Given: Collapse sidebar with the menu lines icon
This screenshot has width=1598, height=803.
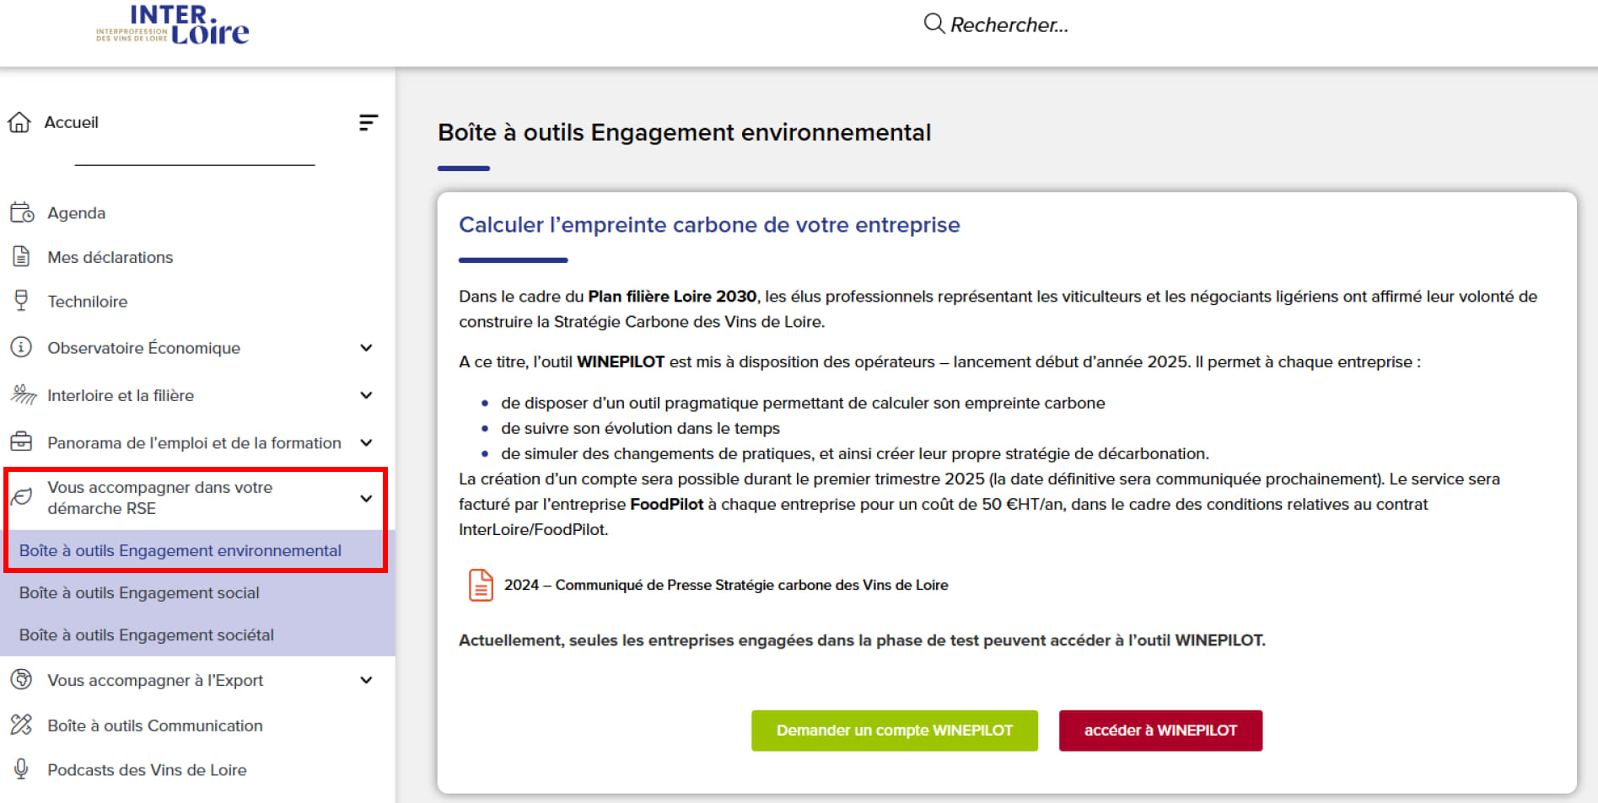Looking at the screenshot, I should (368, 123).
